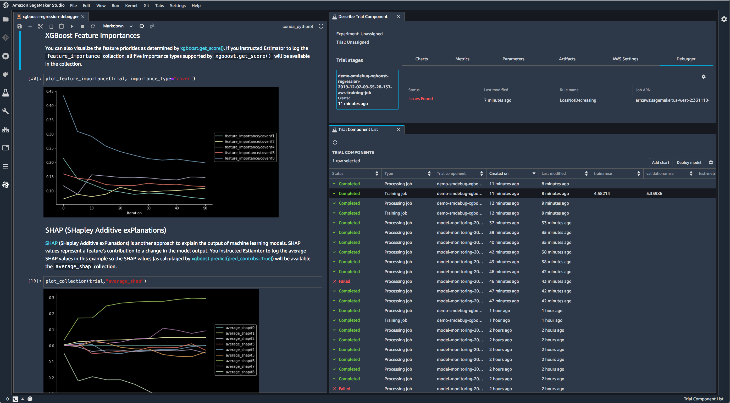730x403 pixels.
Task: Click the code cell with plot_collection input
Action: [x=182, y=281]
